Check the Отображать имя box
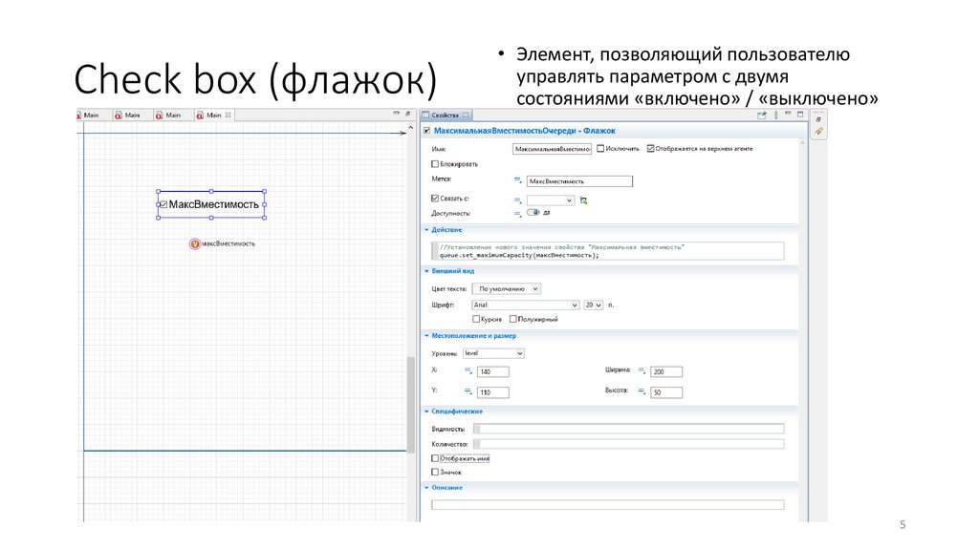This screenshot has height=548, width=979. click(x=435, y=458)
